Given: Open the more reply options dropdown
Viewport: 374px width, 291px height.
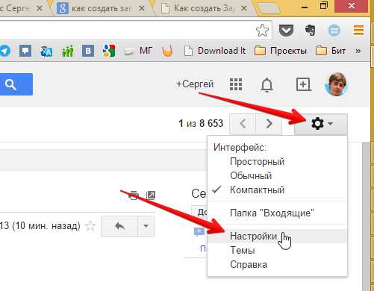Looking at the screenshot, I should coord(146,226).
